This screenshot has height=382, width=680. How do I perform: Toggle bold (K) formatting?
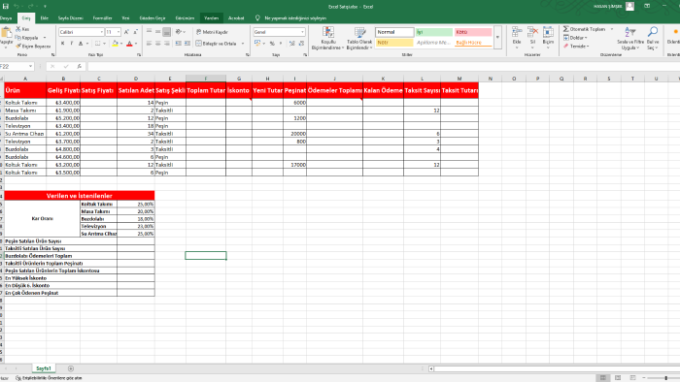63,44
